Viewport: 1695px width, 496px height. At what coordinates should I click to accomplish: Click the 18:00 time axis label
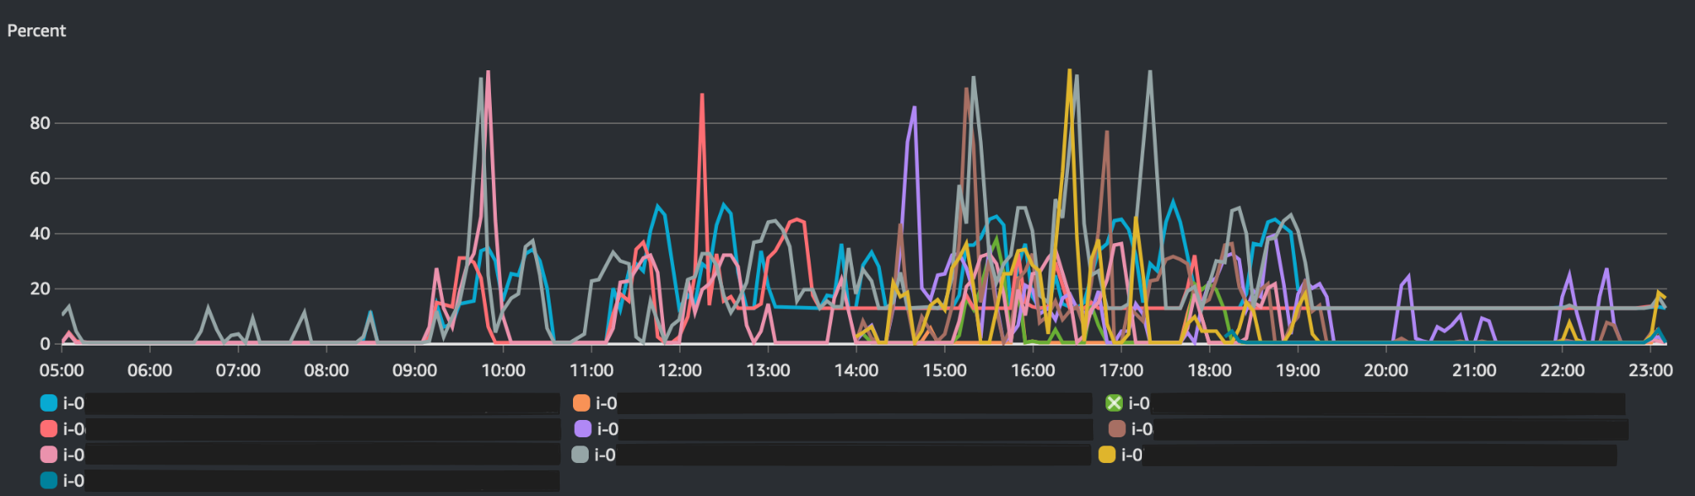tap(1209, 370)
